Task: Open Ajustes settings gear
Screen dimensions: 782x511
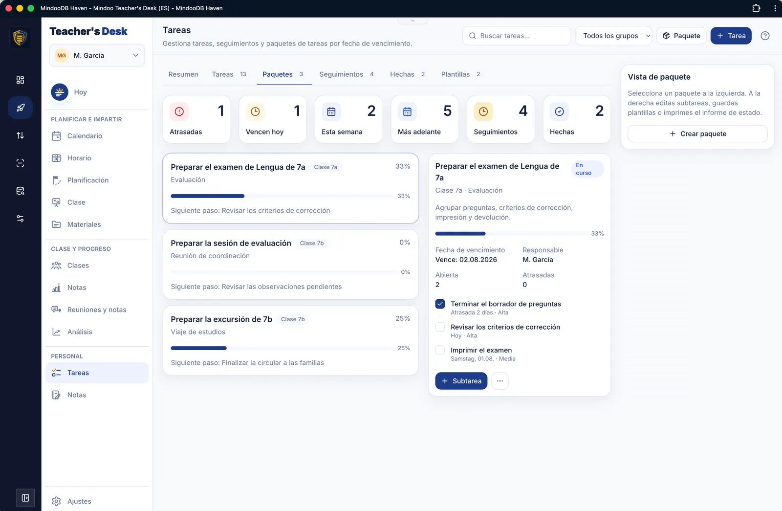Action: point(97,501)
